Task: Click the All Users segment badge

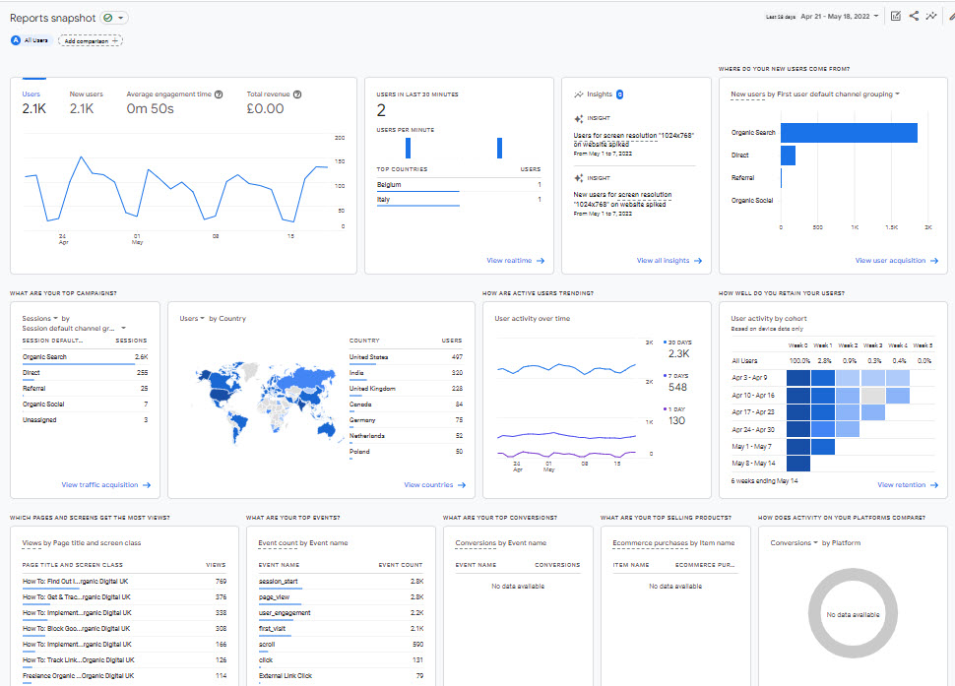Action: coord(31,40)
